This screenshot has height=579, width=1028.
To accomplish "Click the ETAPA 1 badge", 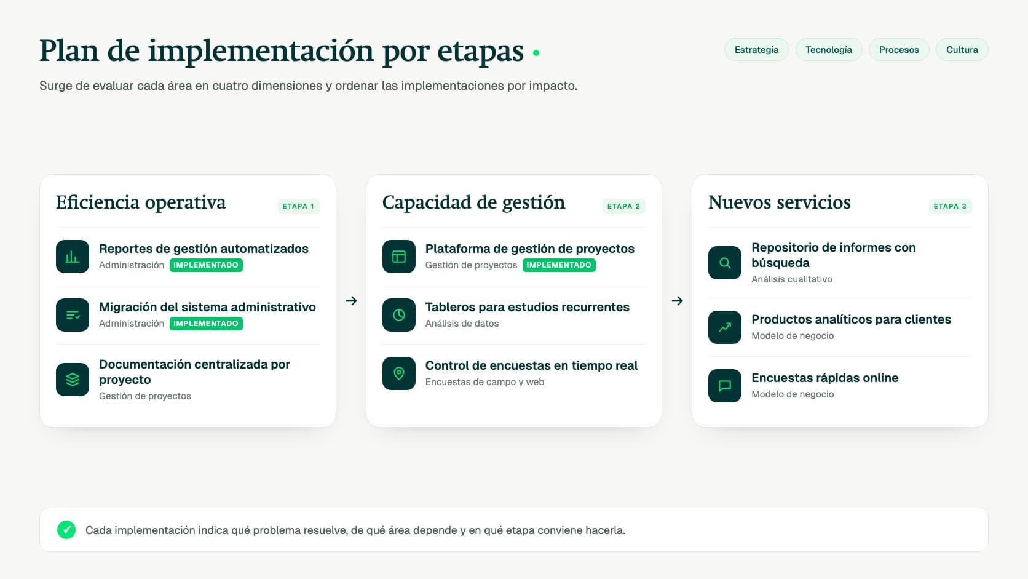I will [298, 206].
